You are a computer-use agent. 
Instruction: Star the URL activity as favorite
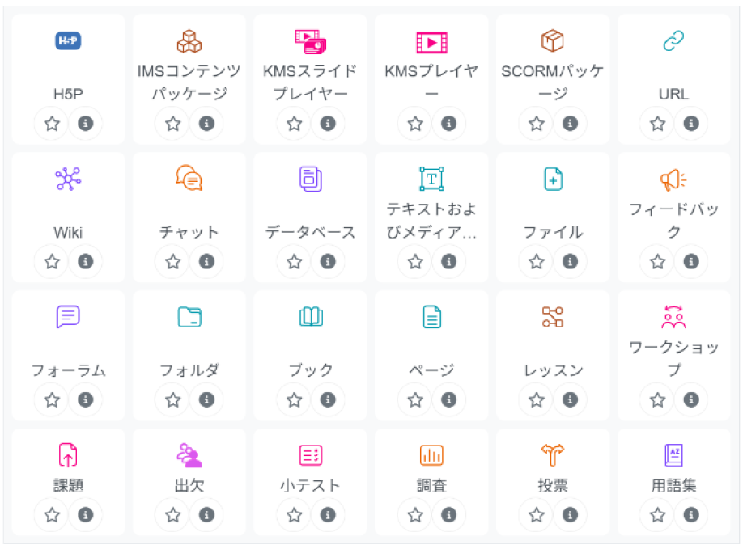point(657,124)
